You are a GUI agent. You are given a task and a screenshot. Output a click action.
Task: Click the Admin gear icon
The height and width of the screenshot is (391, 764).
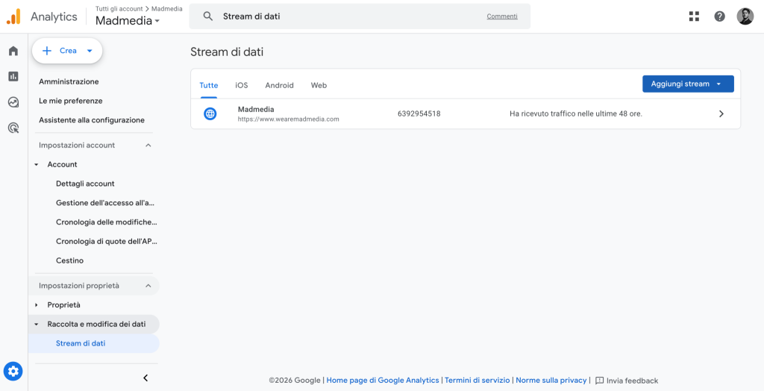click(x=13, y=372)
